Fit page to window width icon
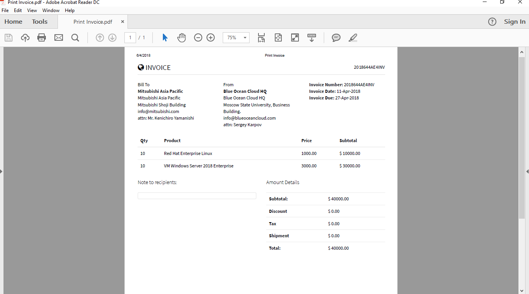529x294 pixels. coord(261,38)
